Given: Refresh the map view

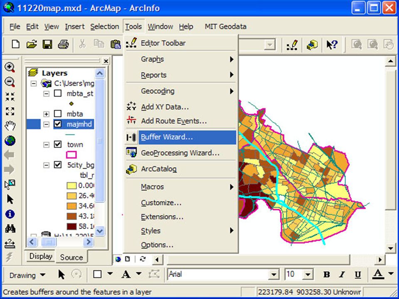Looking at the screenshot, I should click(x=143, y=259).
